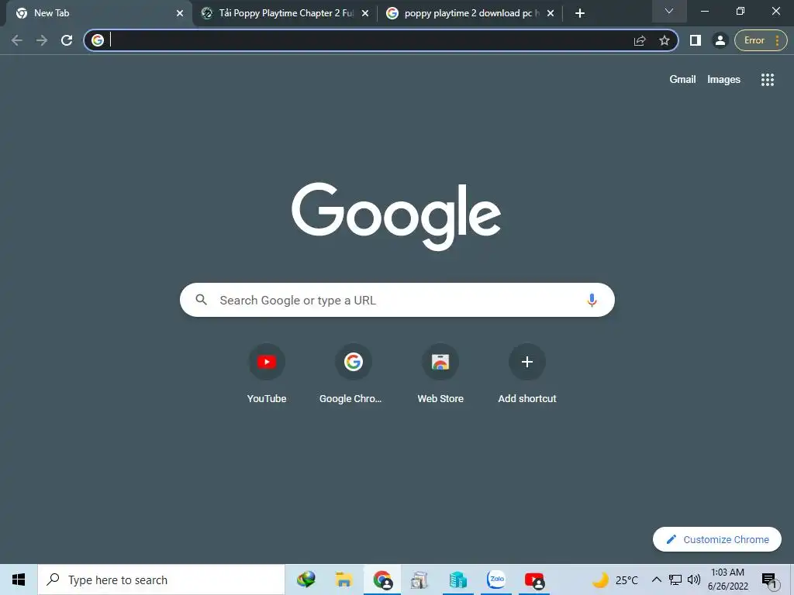The height and width of the screenshot is (595, 794).
Task: Open Gmail link
Action: (682, 80)
